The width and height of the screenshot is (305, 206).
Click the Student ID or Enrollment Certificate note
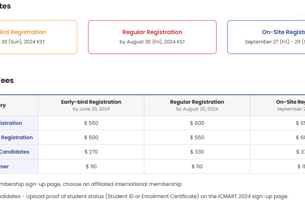click(x=144, y=196)
